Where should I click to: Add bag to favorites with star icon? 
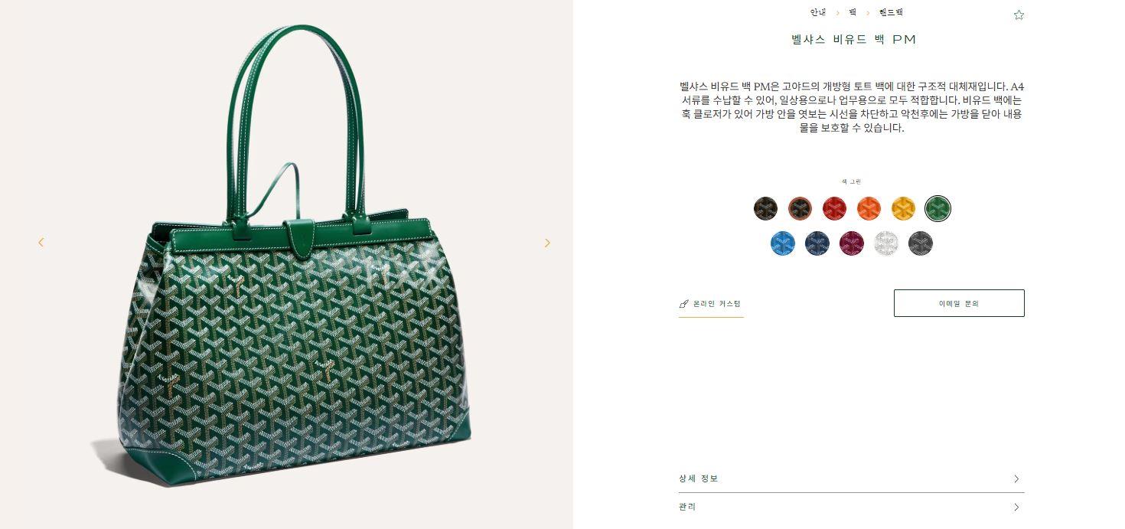coord(1019,15)
